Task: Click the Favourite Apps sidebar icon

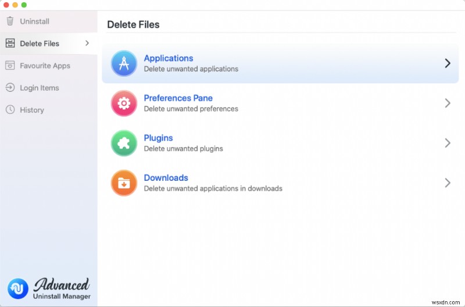Action: click(x=10, y=66)
